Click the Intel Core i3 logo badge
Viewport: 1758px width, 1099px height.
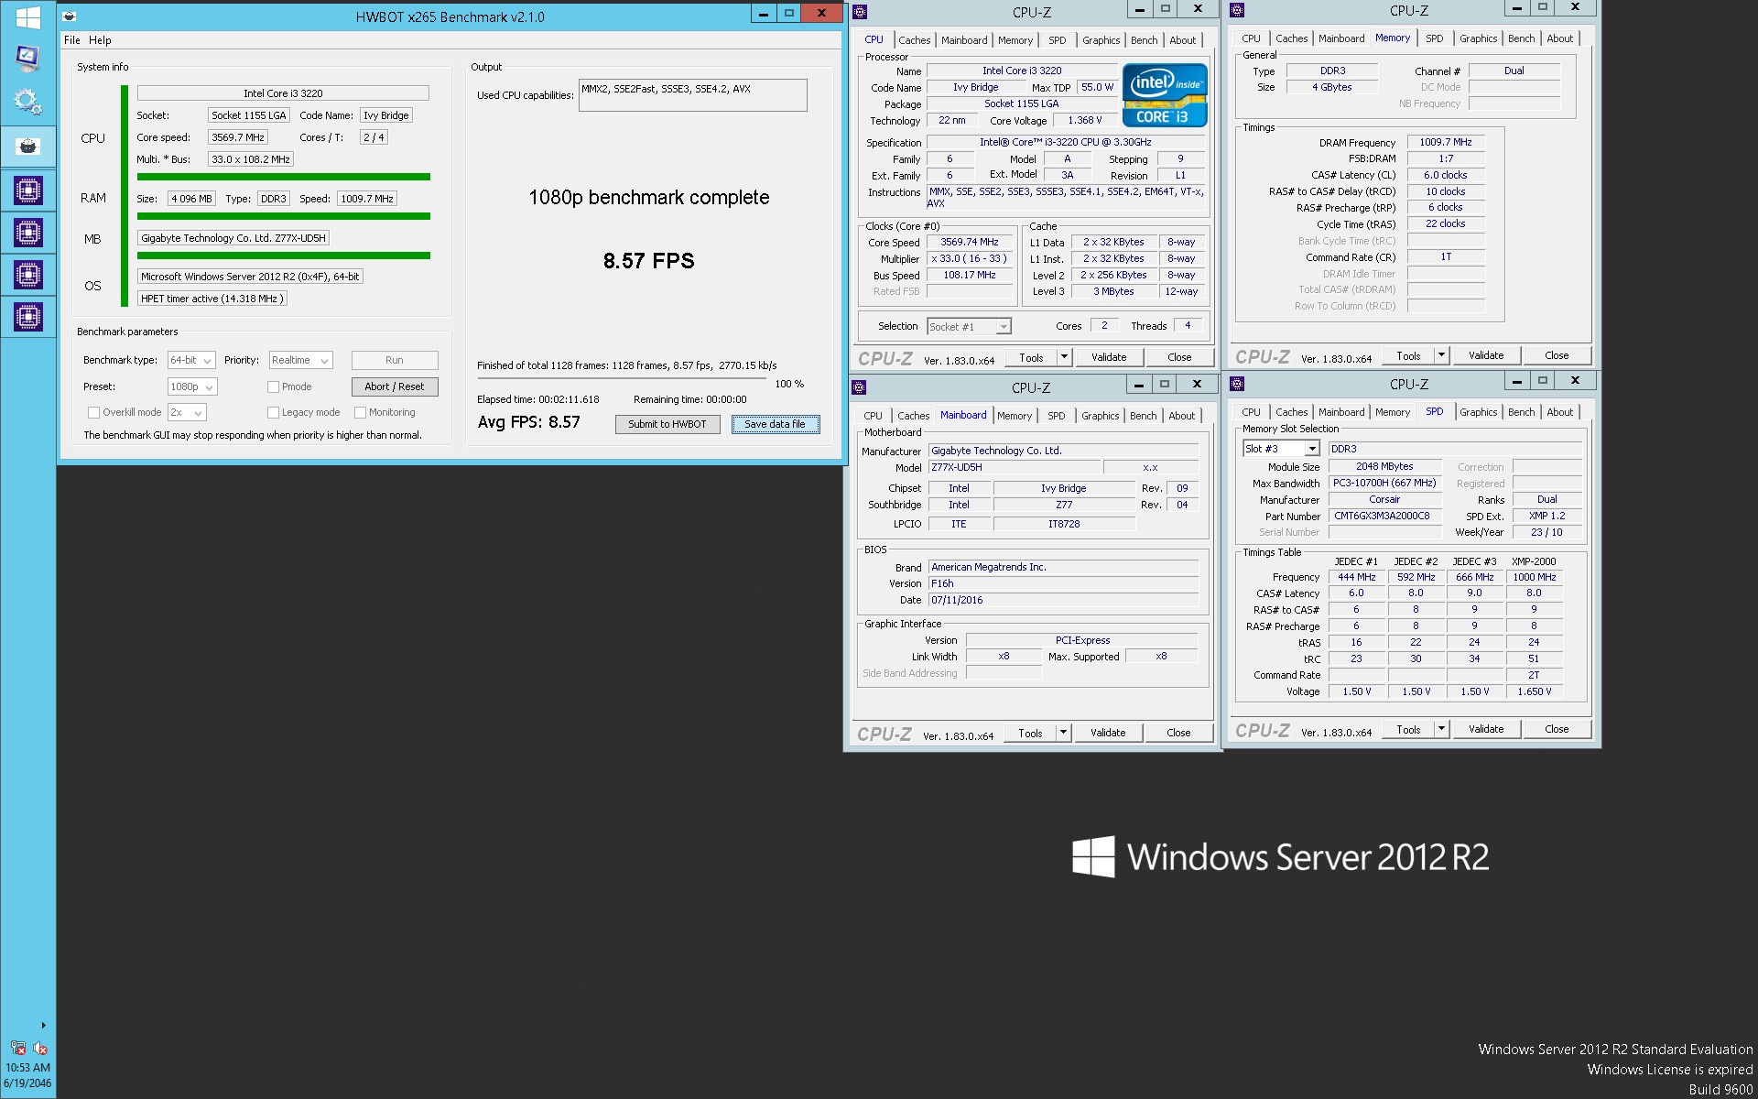pyautogui.click(x=1165, y=95)
